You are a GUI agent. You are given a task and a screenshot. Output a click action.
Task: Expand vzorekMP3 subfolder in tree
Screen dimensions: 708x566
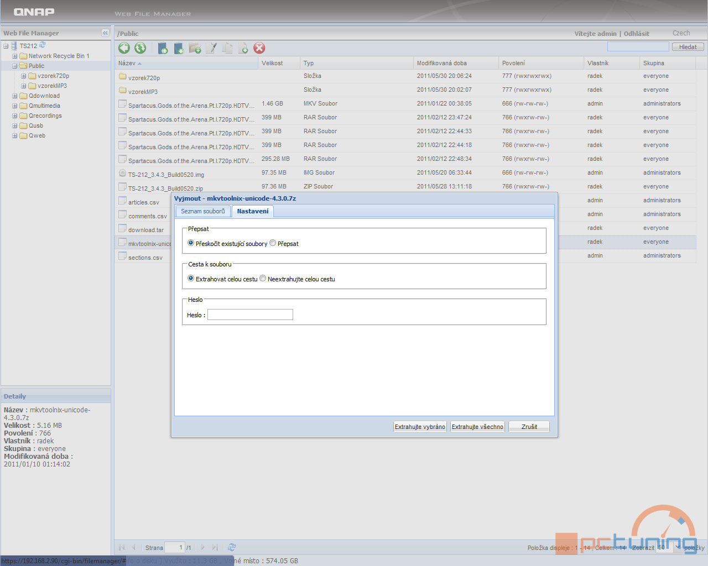(x=24, y=86)
